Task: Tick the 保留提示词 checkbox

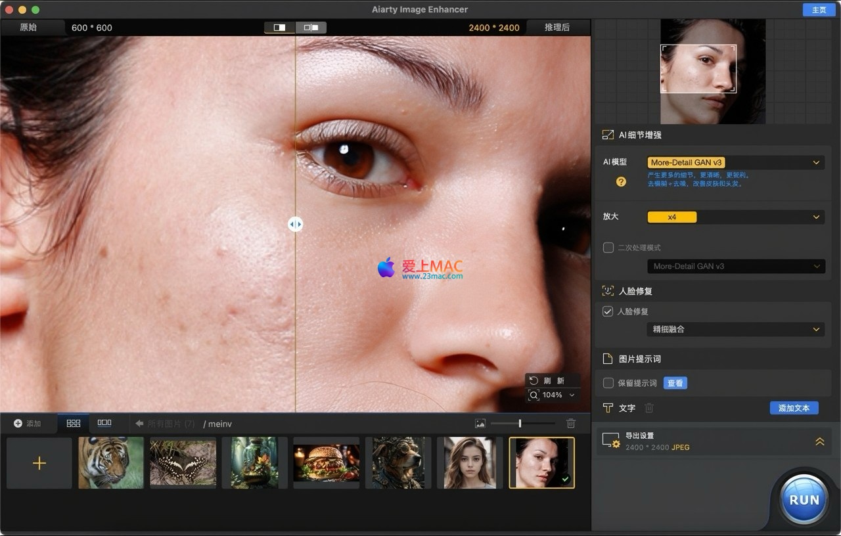Action: click(x=608, y=383)
